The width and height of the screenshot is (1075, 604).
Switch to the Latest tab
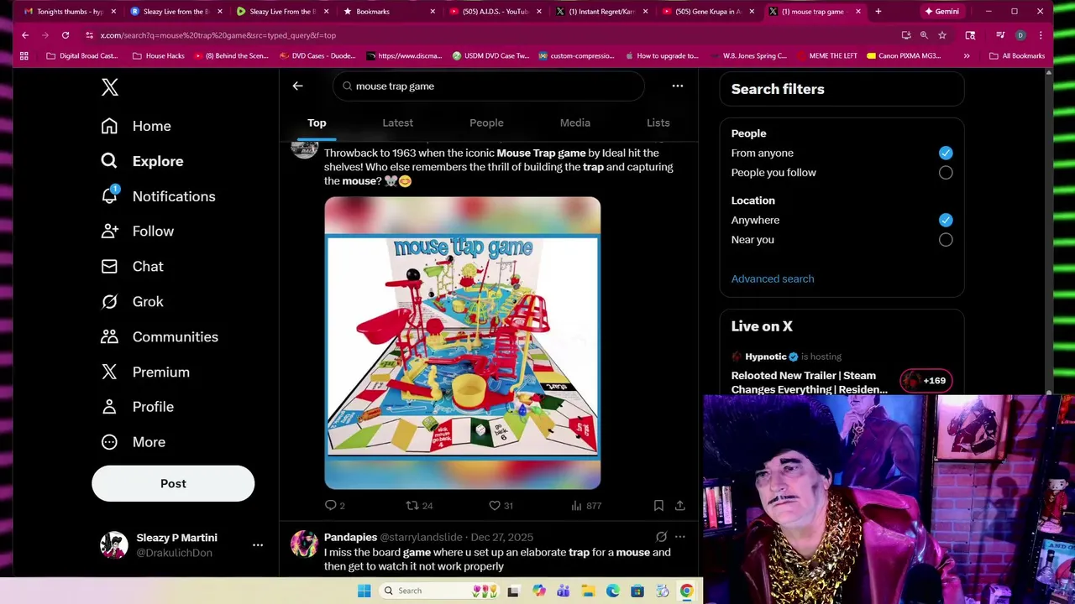tap(397, 122)
